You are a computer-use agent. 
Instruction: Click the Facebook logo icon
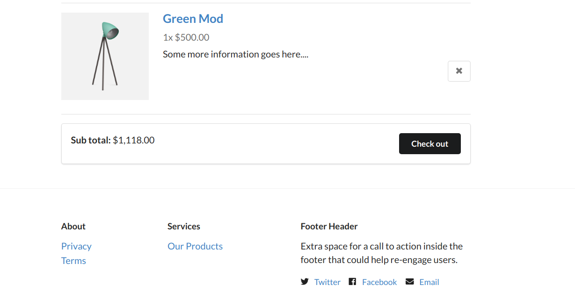[352, 282]
